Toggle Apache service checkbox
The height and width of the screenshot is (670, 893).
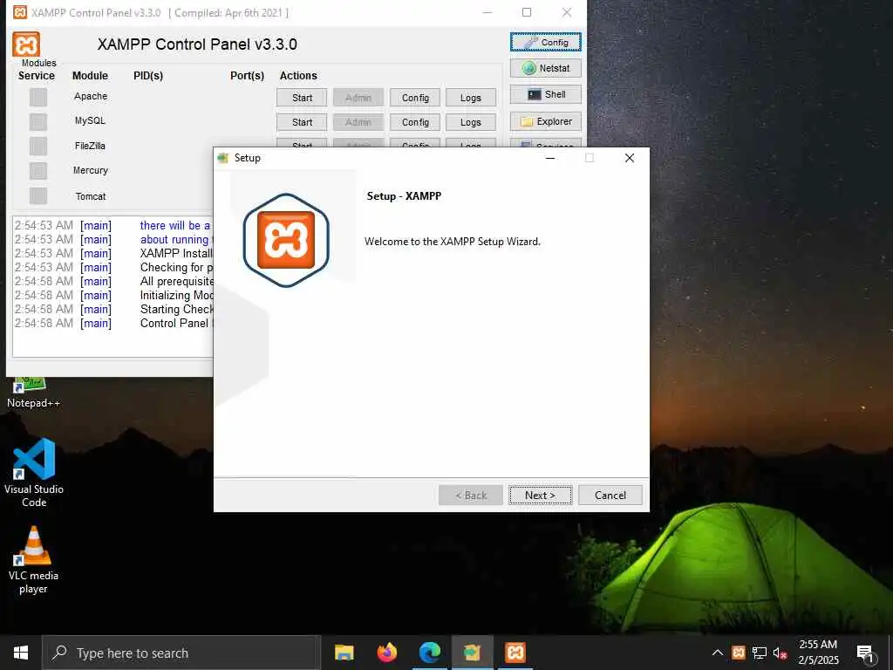coord(38,97)
